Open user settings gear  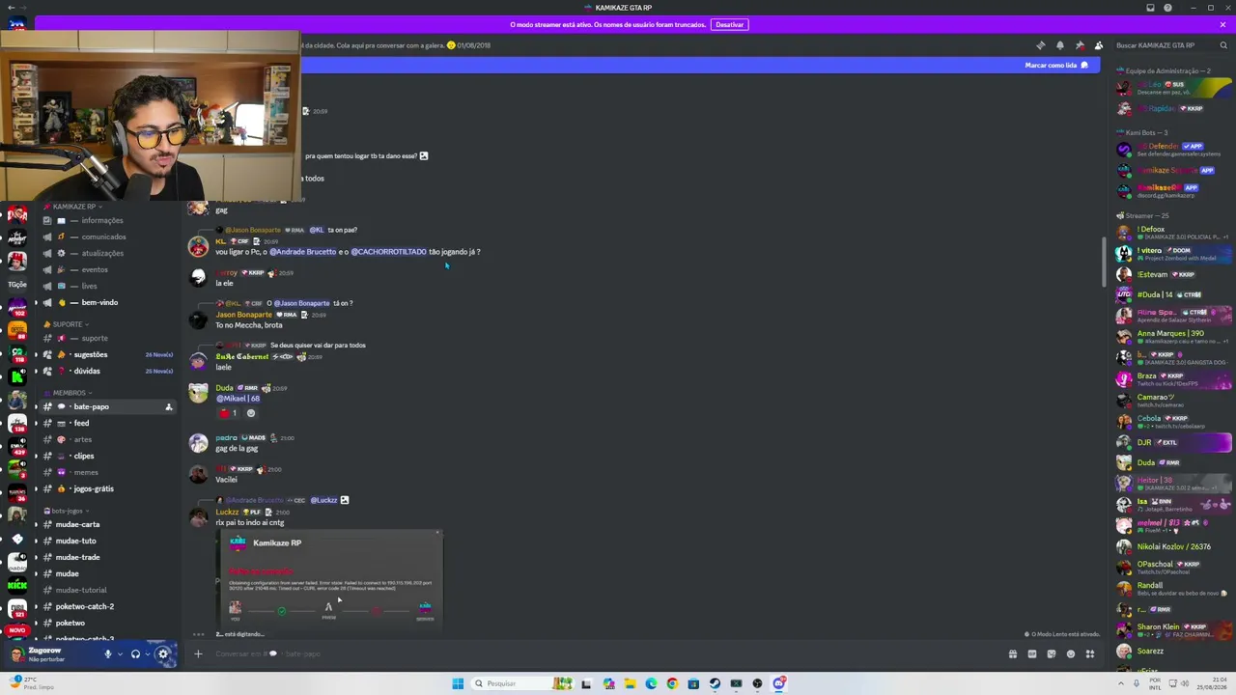(x=163, y=654)
